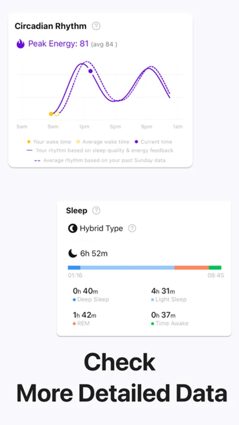239x425 pixels.
Task: Select the light blue Light Sleep bar segment
Action: click(127, 268)
